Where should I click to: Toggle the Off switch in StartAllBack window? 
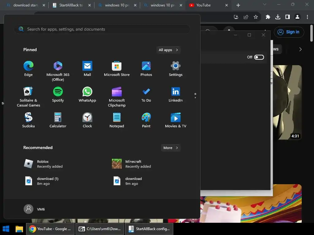coord(259,57)
